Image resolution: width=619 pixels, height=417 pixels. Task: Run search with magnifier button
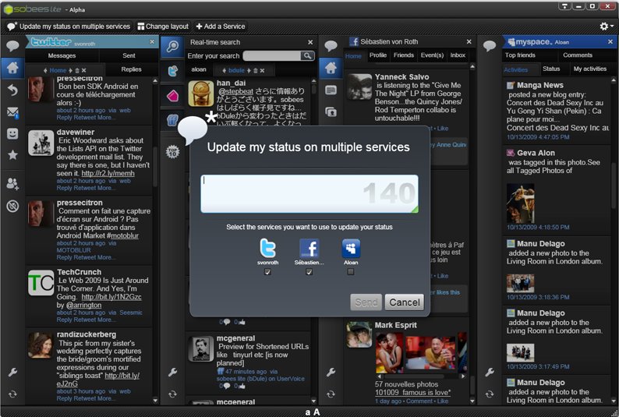coord(307,56)
